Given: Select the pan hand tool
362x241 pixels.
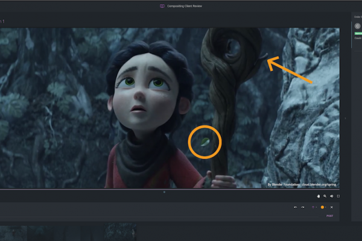Looking at the screenshot, I should [319, 196].
